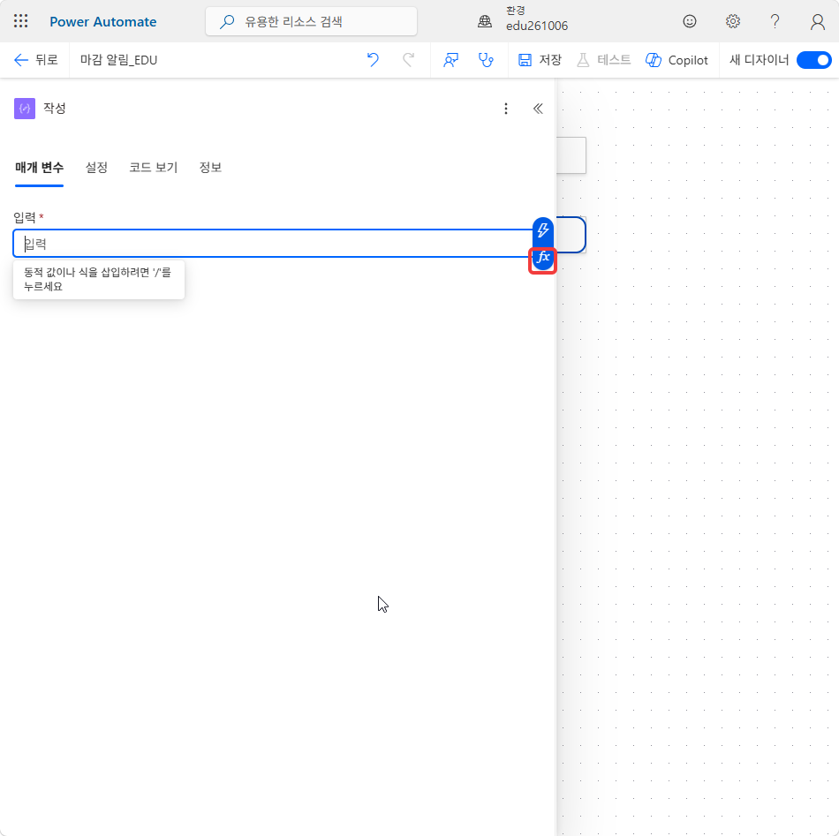Insert dynamic content with lightning icon
The image size is (839, 836).
pos(542,230)
